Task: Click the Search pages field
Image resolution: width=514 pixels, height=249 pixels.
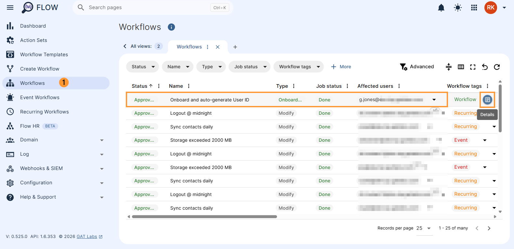Action: click(x=153, y=7)
